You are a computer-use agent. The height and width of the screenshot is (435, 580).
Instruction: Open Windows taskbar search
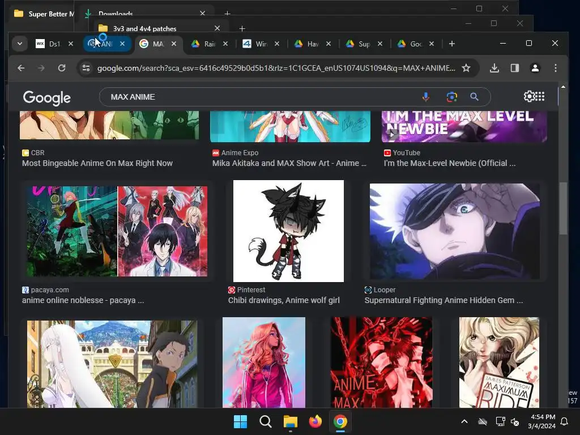coord(265,421)
